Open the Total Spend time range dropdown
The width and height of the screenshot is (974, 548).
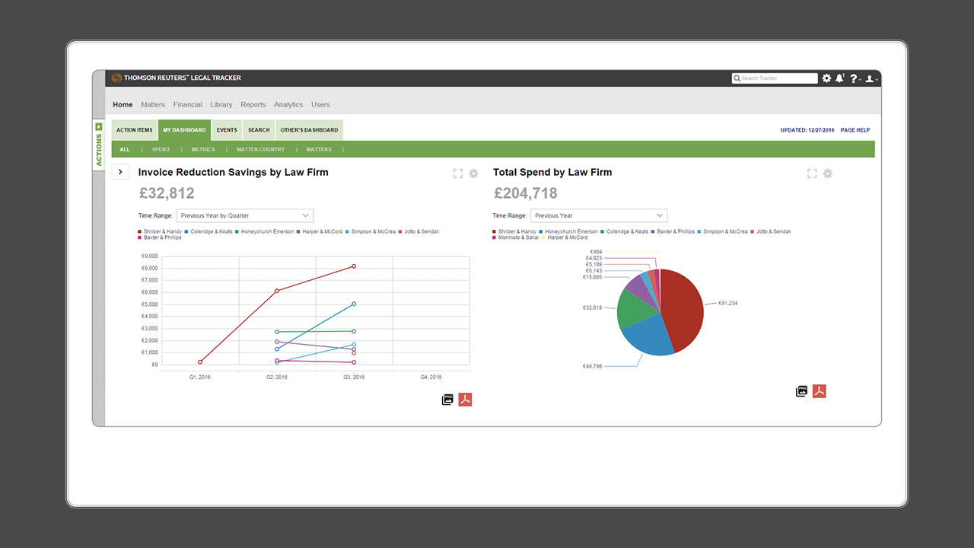(x=599, y=215)
